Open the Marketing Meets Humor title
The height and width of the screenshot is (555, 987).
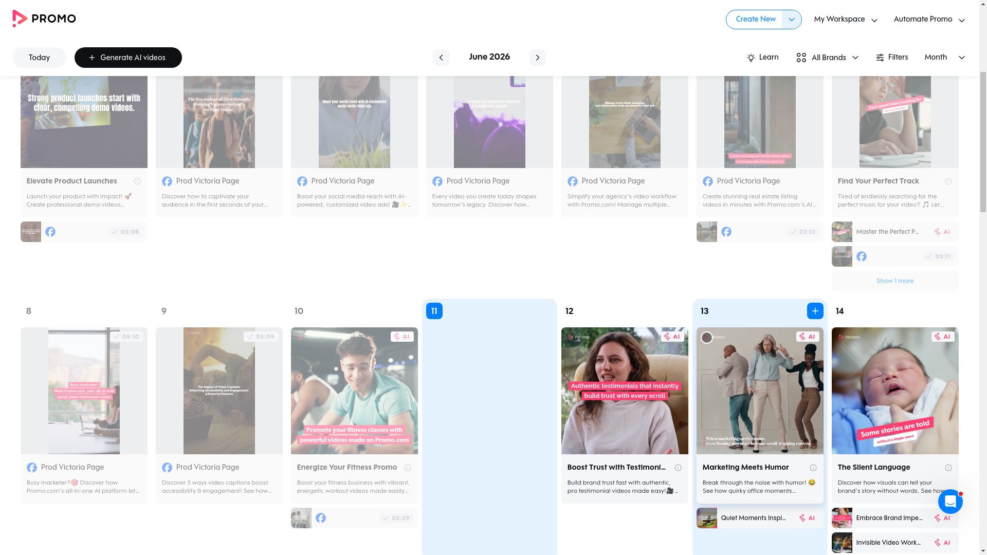click(745, 468)
